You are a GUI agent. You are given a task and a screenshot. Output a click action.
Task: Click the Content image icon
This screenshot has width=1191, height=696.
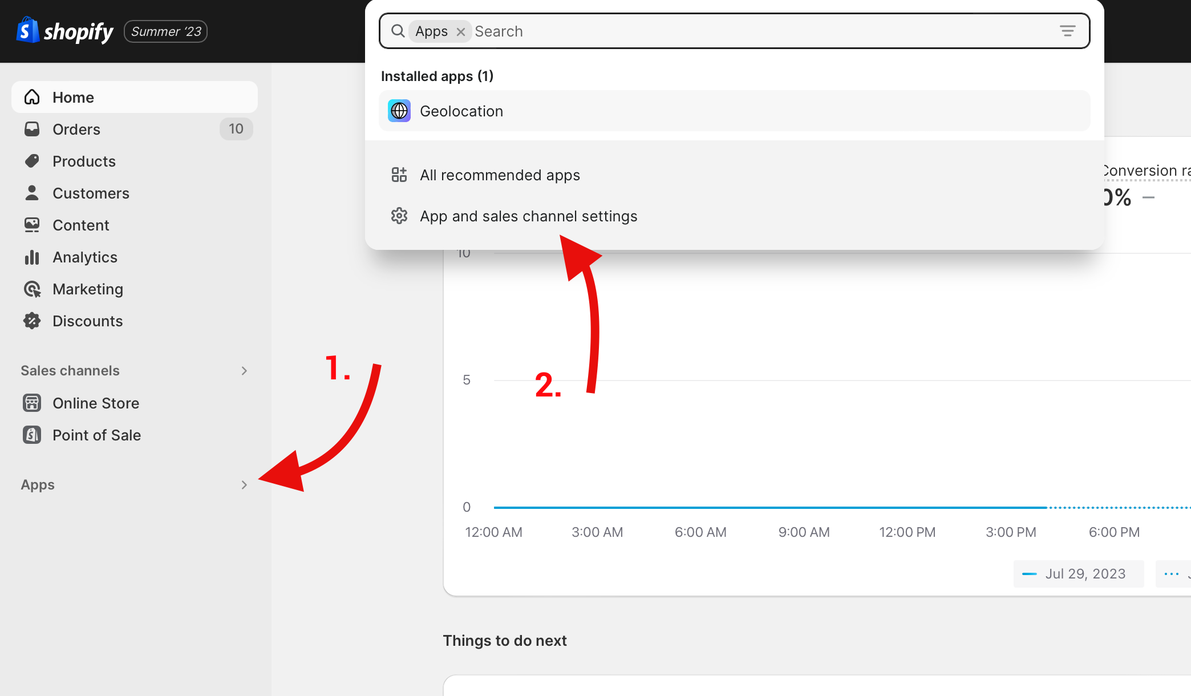pos(32,225)
